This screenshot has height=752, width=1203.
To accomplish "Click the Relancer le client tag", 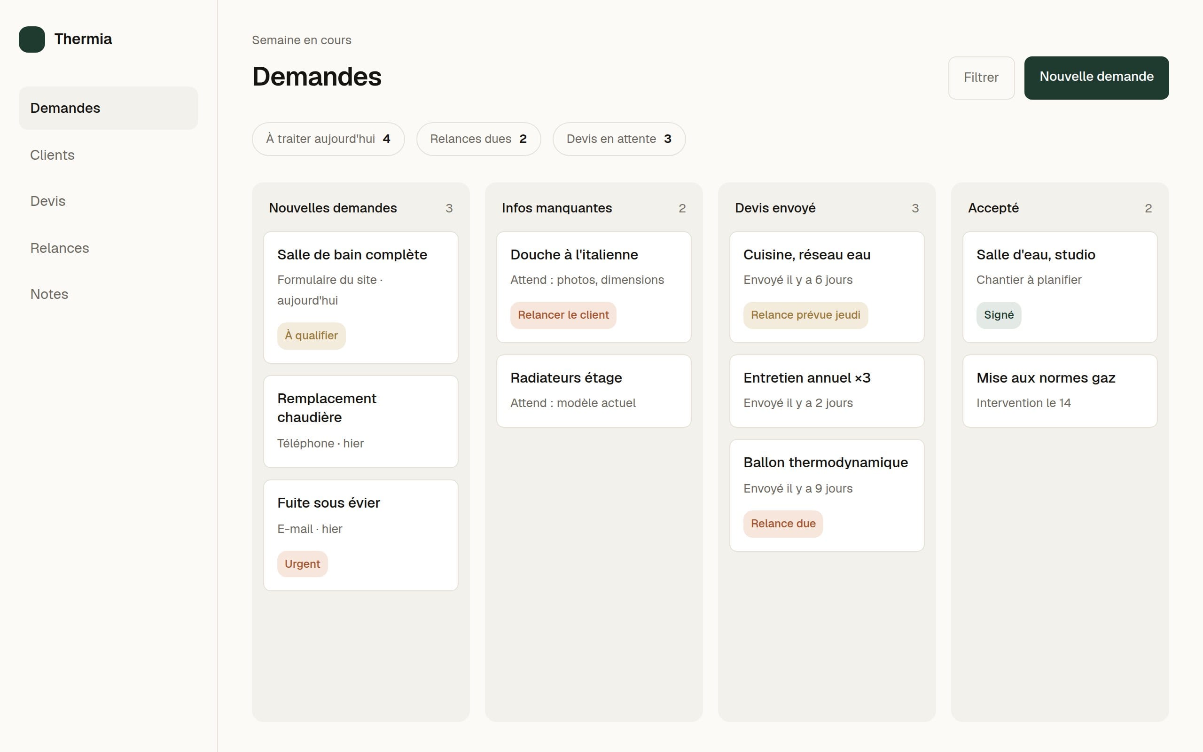I will [x=563, y=315].
